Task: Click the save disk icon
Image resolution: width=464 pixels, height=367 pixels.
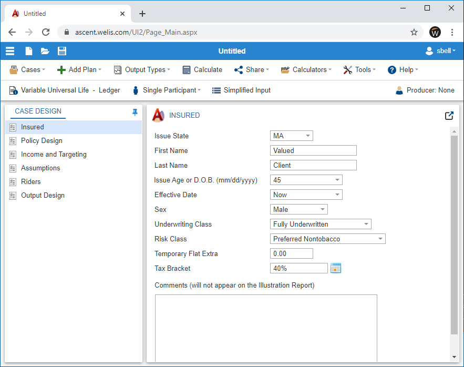Action: click(62, 51)
